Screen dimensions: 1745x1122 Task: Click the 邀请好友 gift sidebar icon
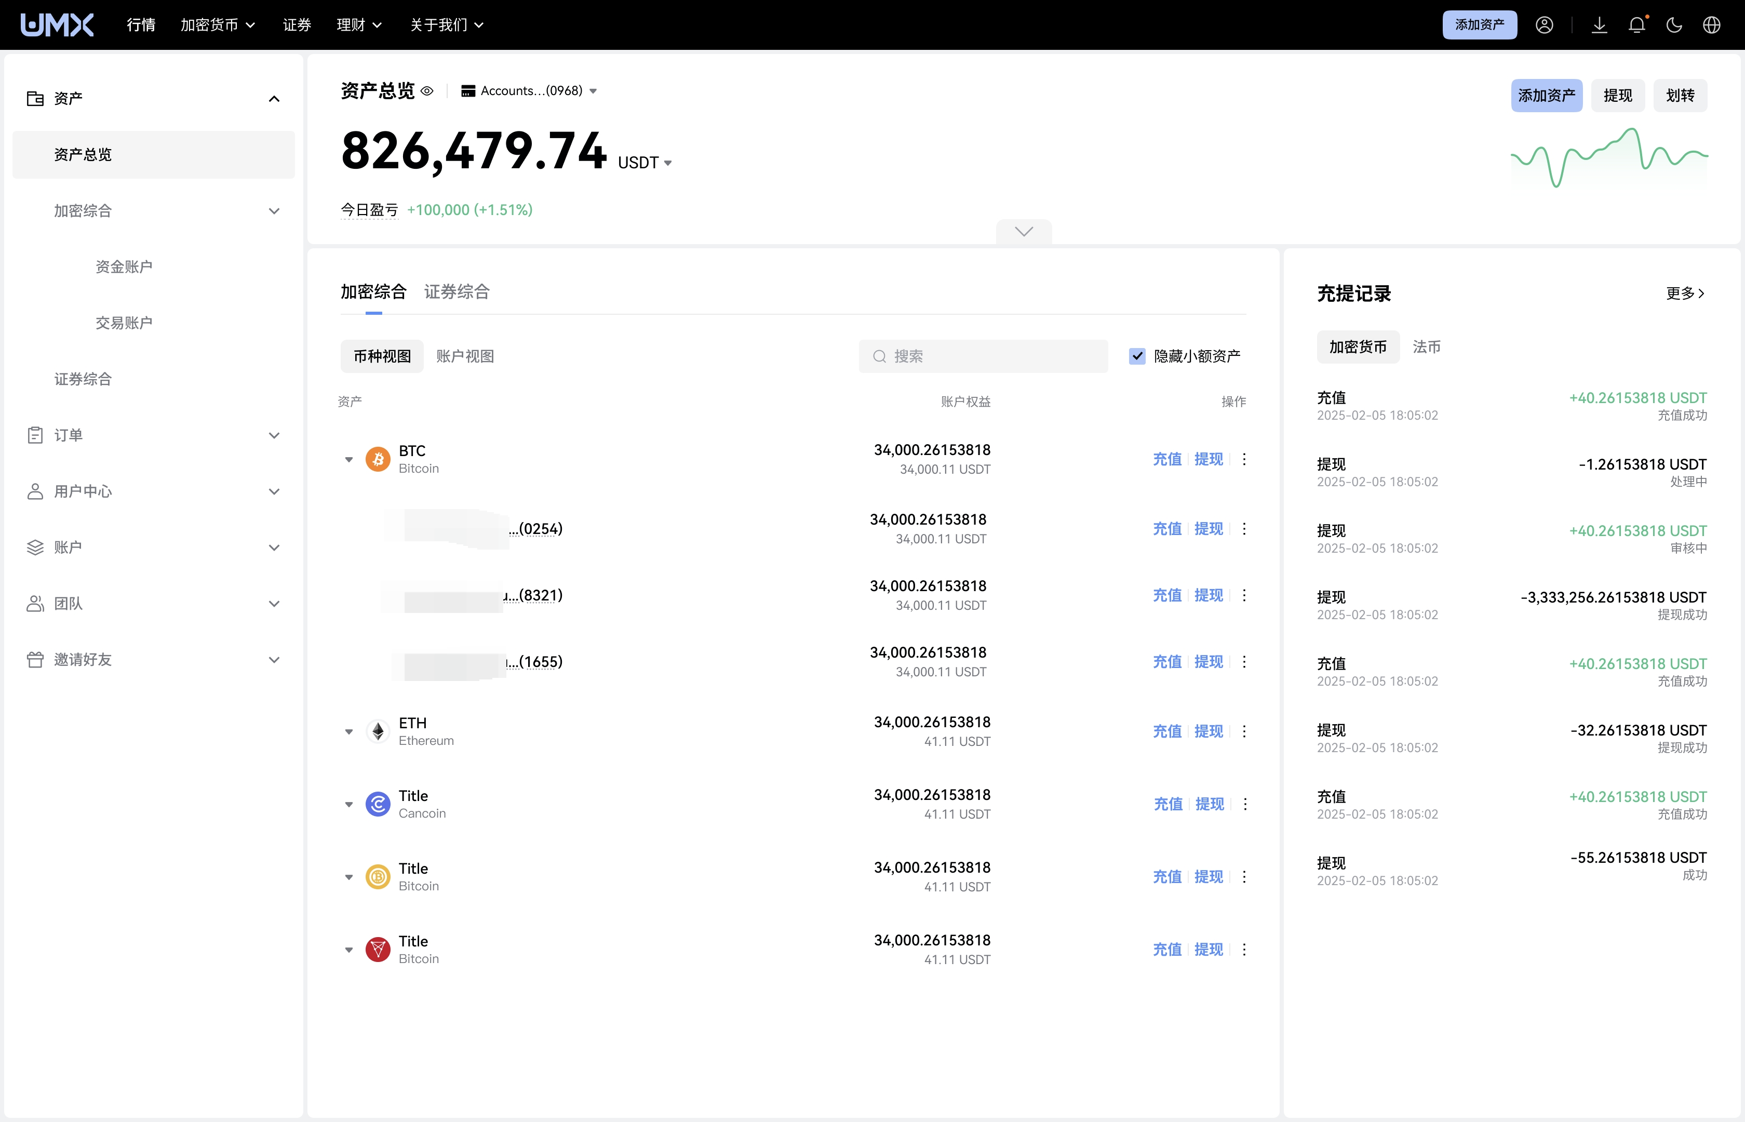coord(35,659)
